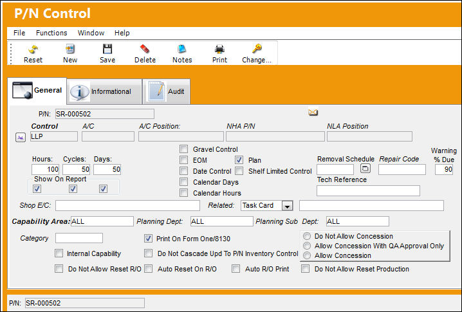The width and height of the screenshot is (462, 312).
Task: Click the Planning Sub Dept field
Action: pyautogui.click(x=357, y=221)
